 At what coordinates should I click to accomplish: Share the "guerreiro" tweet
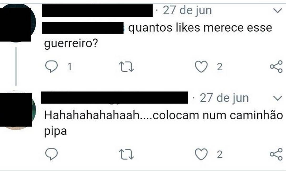(276, 67)
